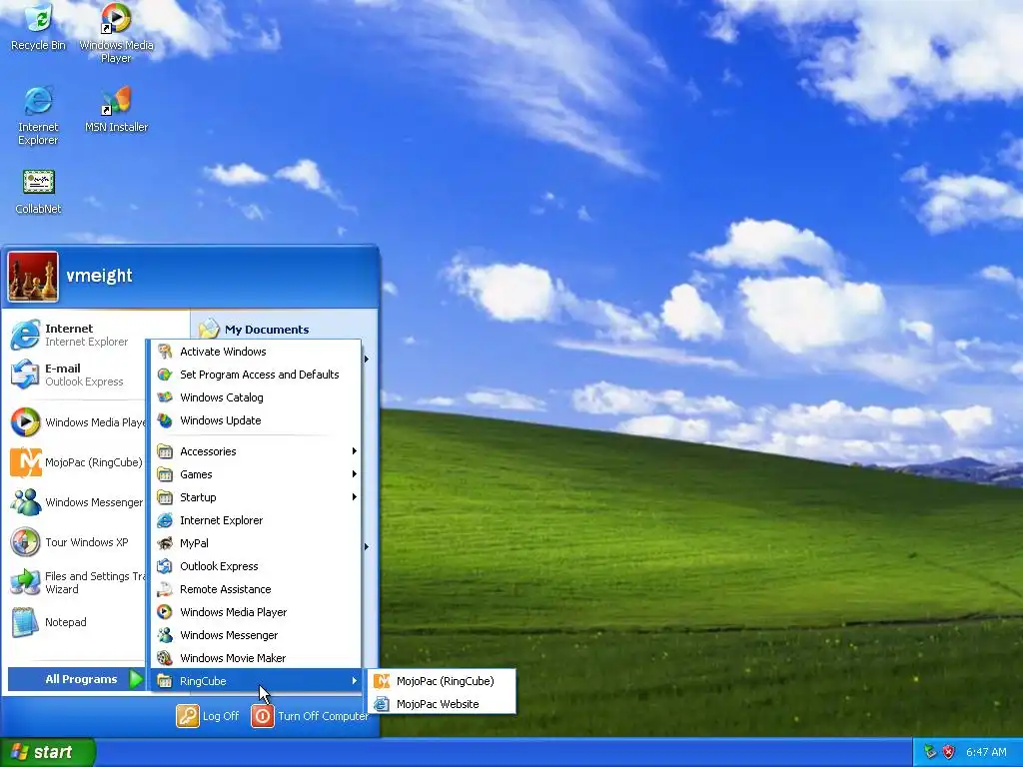Click the green start button
This screenshot has width=1023, height=767.
(47, 752)
